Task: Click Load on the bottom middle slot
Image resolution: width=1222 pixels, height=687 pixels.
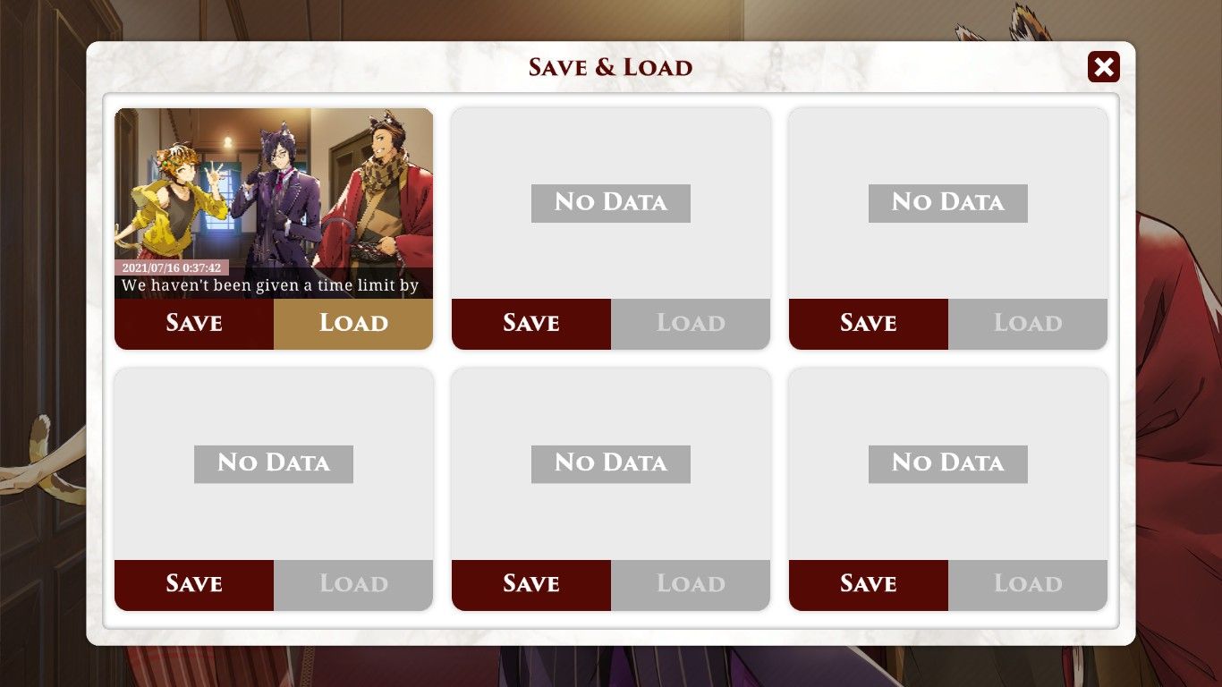Action: coord(691,585)
